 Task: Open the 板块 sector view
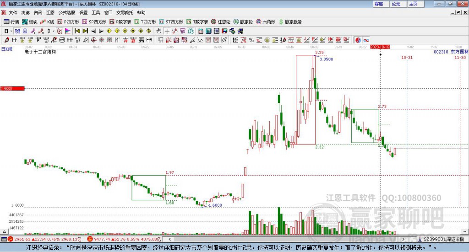[x=29, y=22]
